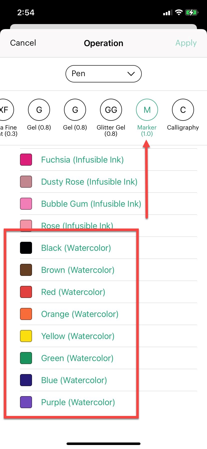Cancel the operation selection
The height and width of the screenshot is (449, 207).
click(x=23, y=43)
